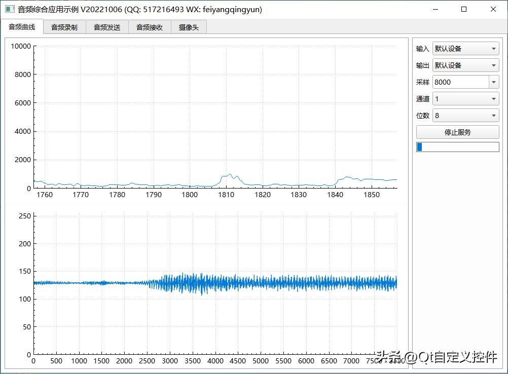This screenshot has height=374, width=508.
Task: Click the 采样 rate dropdown arrow
Action: 494,82
